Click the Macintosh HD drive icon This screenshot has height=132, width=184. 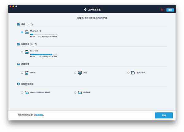pyautogui.click(x=27, y=32)
